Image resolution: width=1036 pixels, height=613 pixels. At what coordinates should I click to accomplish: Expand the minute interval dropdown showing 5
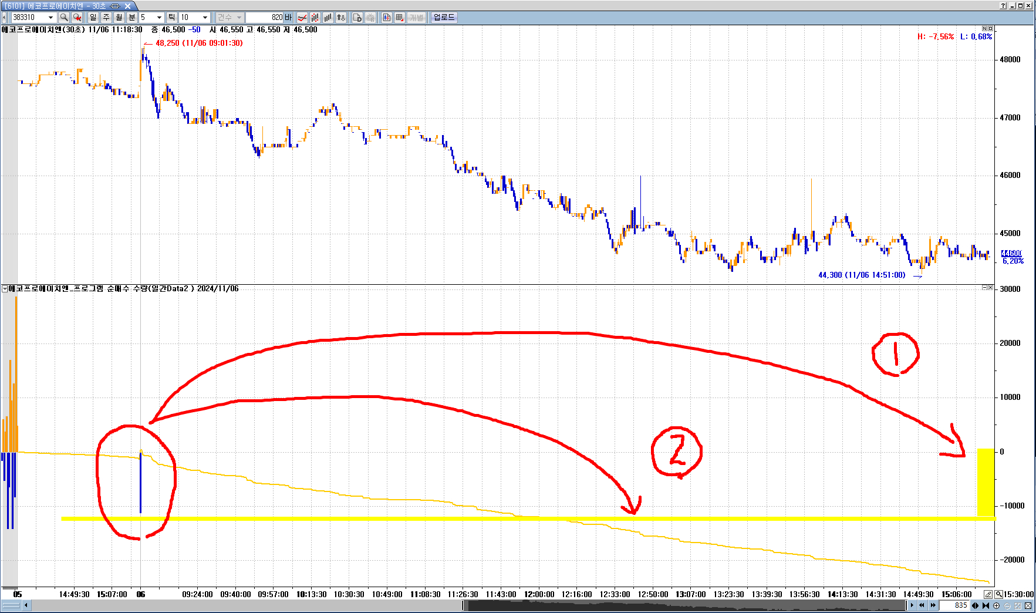coord(158,18)
